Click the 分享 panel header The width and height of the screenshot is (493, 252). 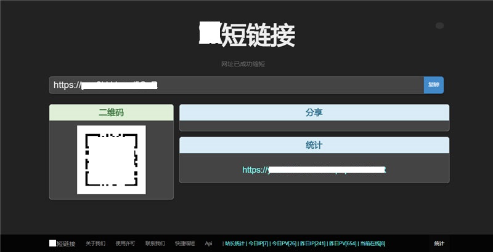pyautogui.click(x=314, y=113)
